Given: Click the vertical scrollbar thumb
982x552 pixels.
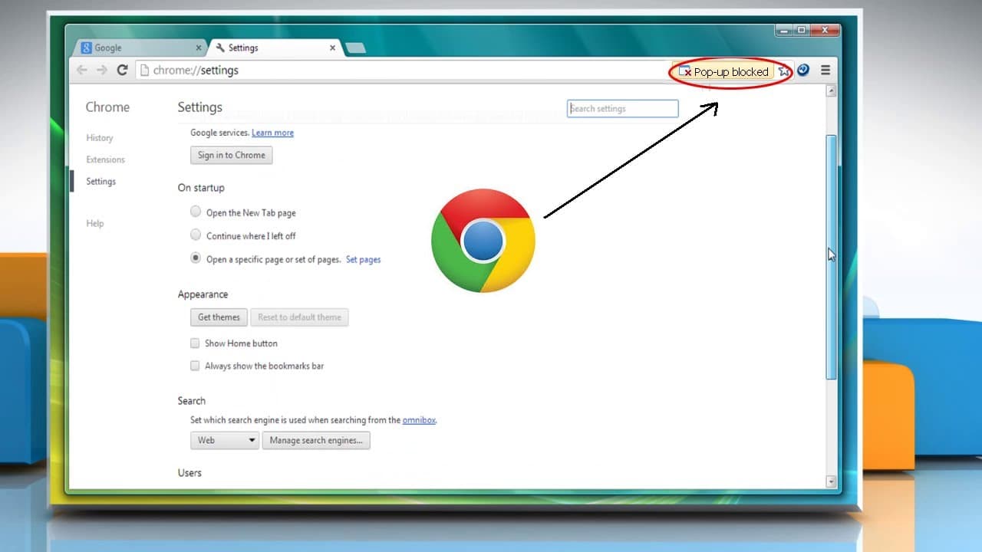Looking at the screenshot, I should (831, 256).
